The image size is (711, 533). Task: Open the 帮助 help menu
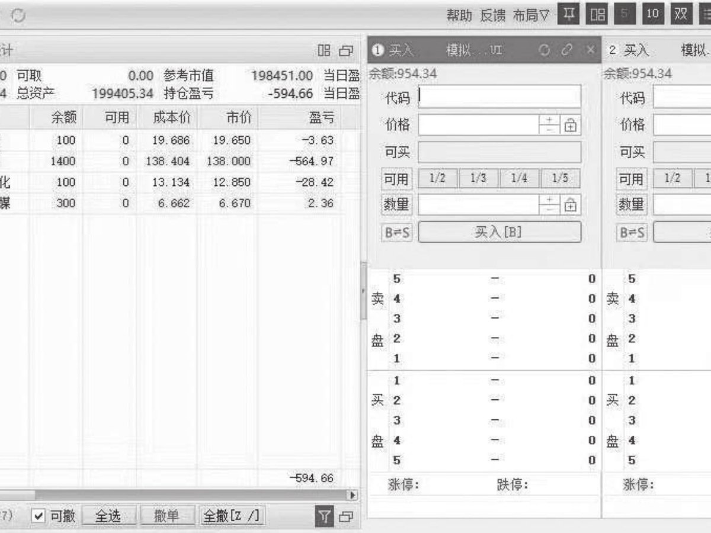click(459, 15)
